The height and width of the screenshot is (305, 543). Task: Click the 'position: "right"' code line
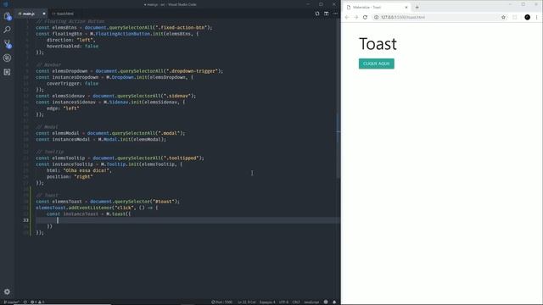click(x=70, y=176)
